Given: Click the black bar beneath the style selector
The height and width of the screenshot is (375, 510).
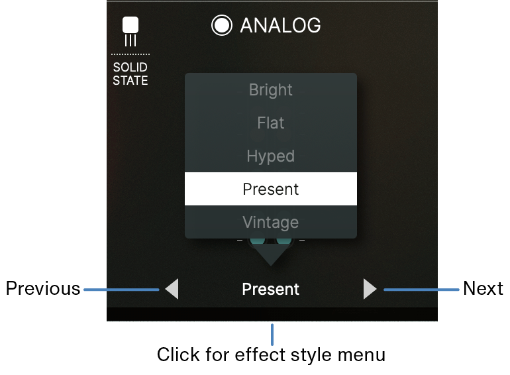Looking at the screenshot, I should (x=272, y=314).
